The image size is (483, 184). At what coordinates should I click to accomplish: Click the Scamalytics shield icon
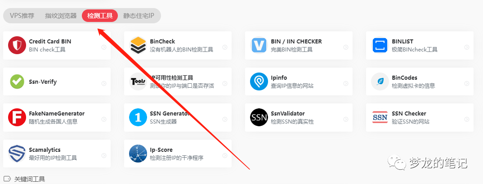pos(17,154)
